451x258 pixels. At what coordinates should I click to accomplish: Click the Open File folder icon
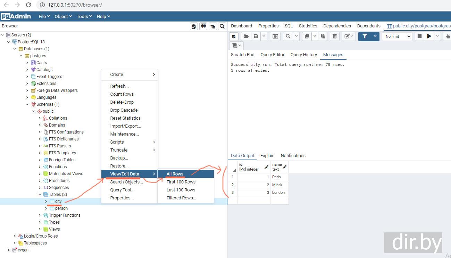[246, 36]
